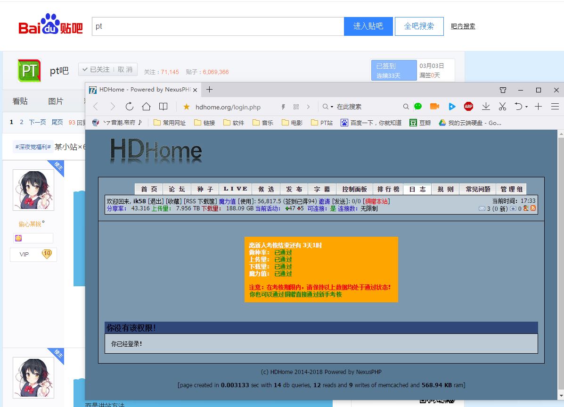Open the 种子 menu on HDHome
The width and height of the screenshot is (564, 407).
205,189
